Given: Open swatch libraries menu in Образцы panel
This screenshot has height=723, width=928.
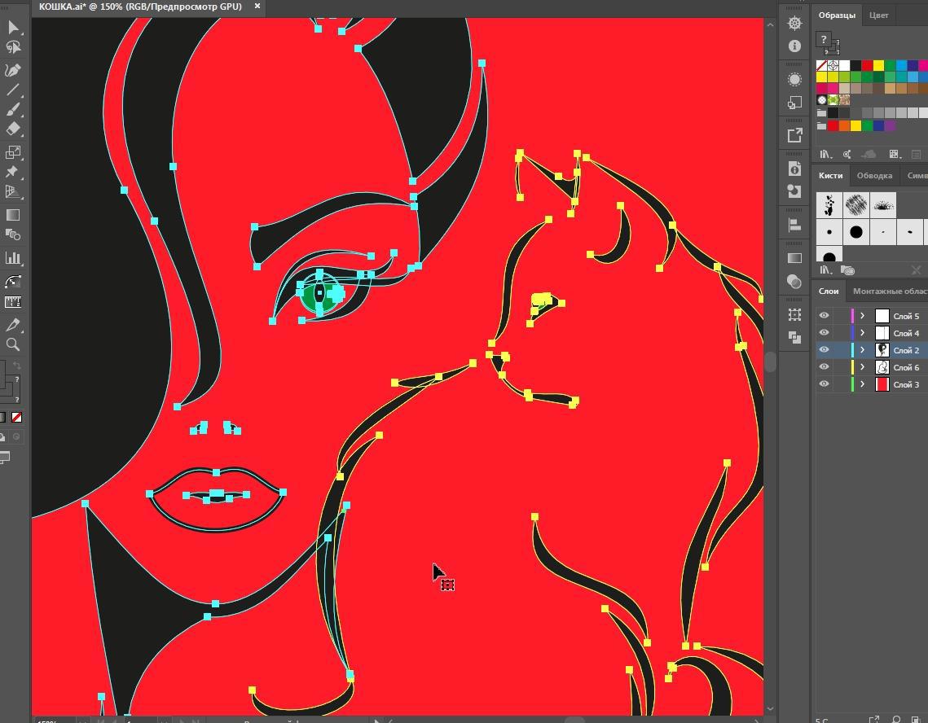Looking at the screenshot, I should point(825,154).
